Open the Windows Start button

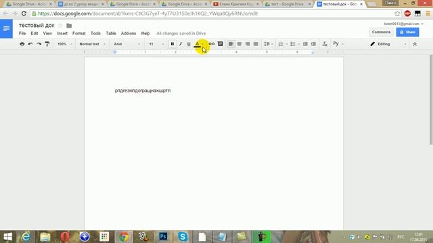pos(7,237)
